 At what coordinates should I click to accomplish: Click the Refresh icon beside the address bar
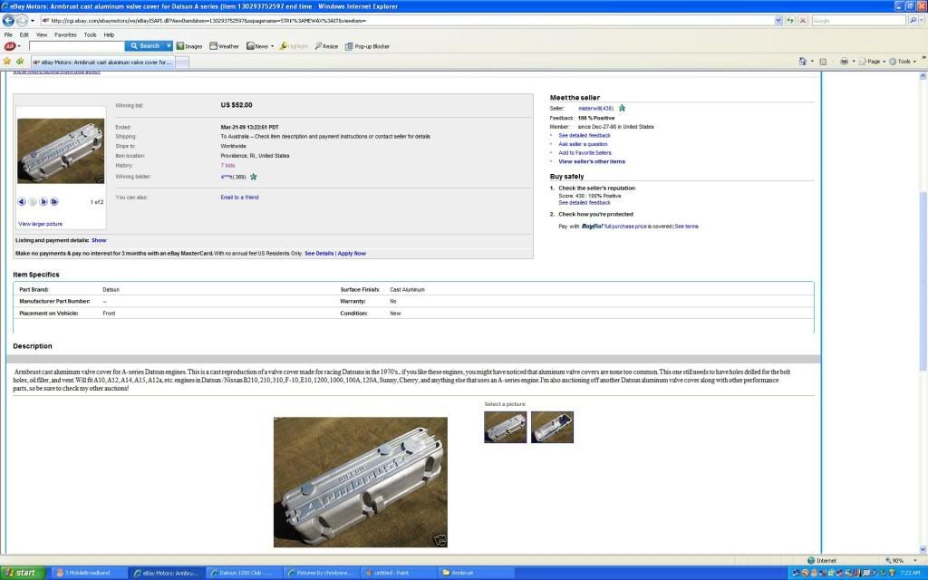[790, 20]
